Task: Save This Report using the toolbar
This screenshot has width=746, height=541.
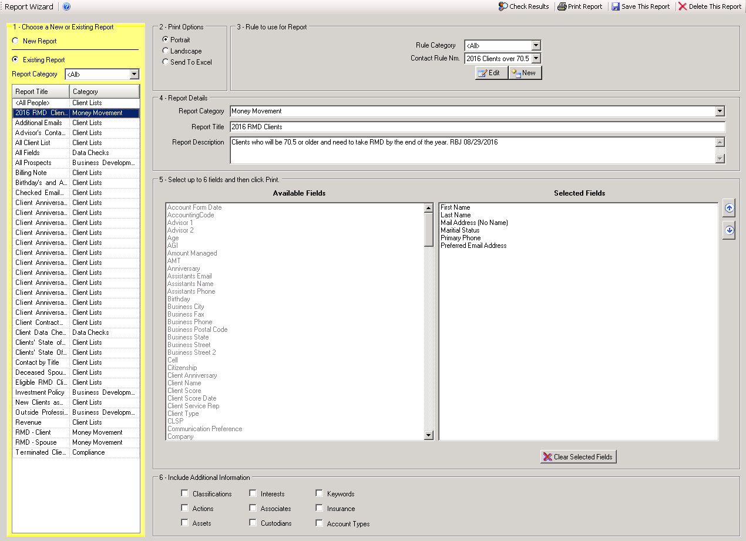Action: (x=640, y=6)
